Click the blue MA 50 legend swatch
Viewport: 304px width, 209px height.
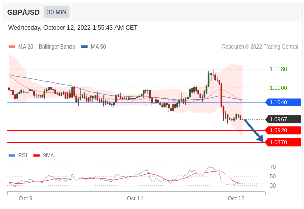[x=84, y=47]
